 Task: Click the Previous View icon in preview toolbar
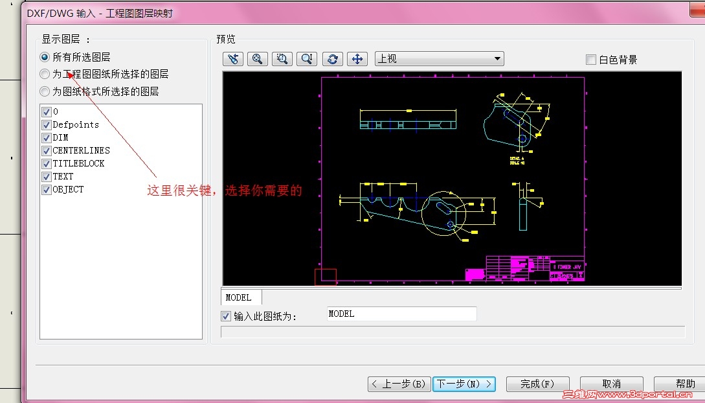[233, 59]
